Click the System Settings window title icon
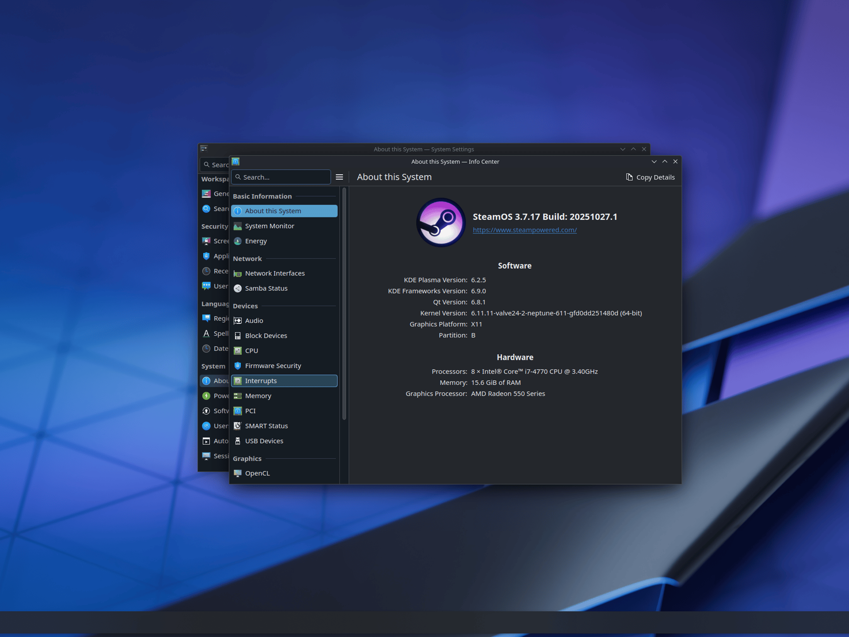 pyautogui.click(x=204, y=148)
